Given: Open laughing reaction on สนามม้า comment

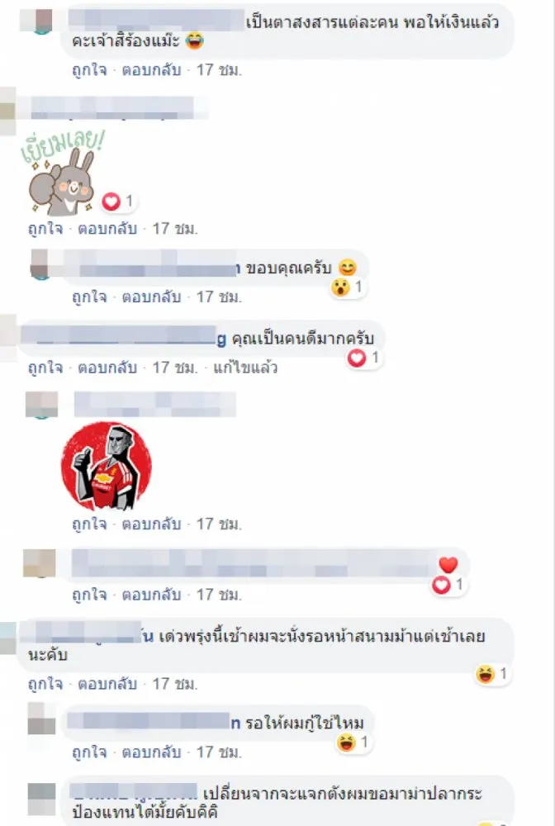Looking at the screenshot, I should 492,674.
